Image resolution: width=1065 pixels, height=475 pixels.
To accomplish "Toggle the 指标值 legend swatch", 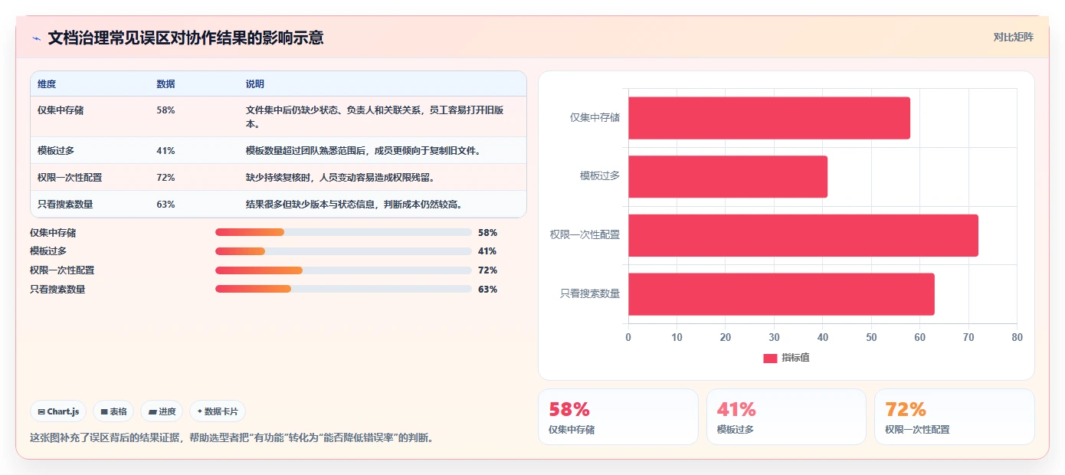I will click(x=770, y=359).
